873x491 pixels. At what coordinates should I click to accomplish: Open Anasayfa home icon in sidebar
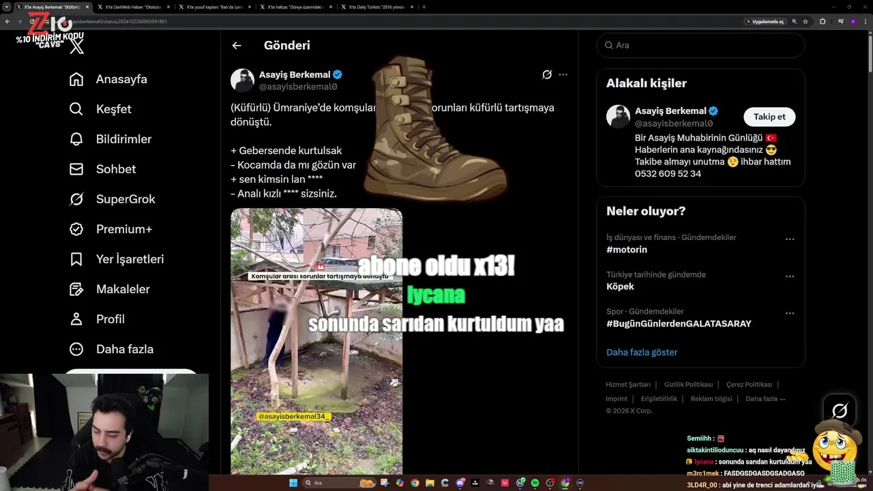click(76, 79)
